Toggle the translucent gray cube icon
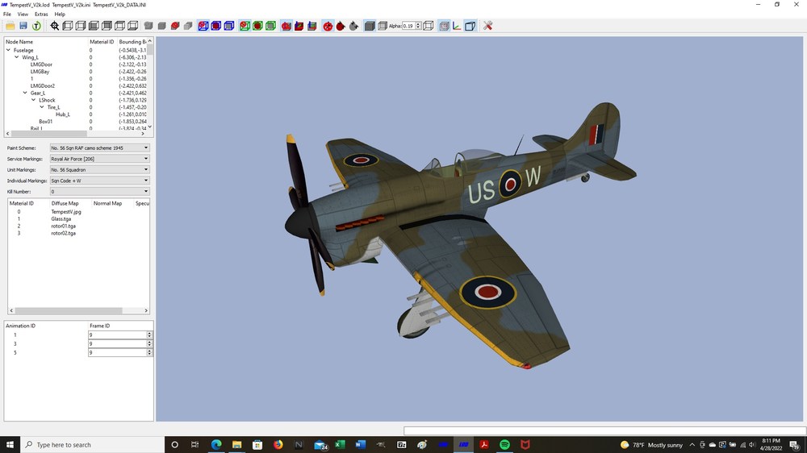Image resolution: width=807 pixels, height=453 pixels. (382, 26)
